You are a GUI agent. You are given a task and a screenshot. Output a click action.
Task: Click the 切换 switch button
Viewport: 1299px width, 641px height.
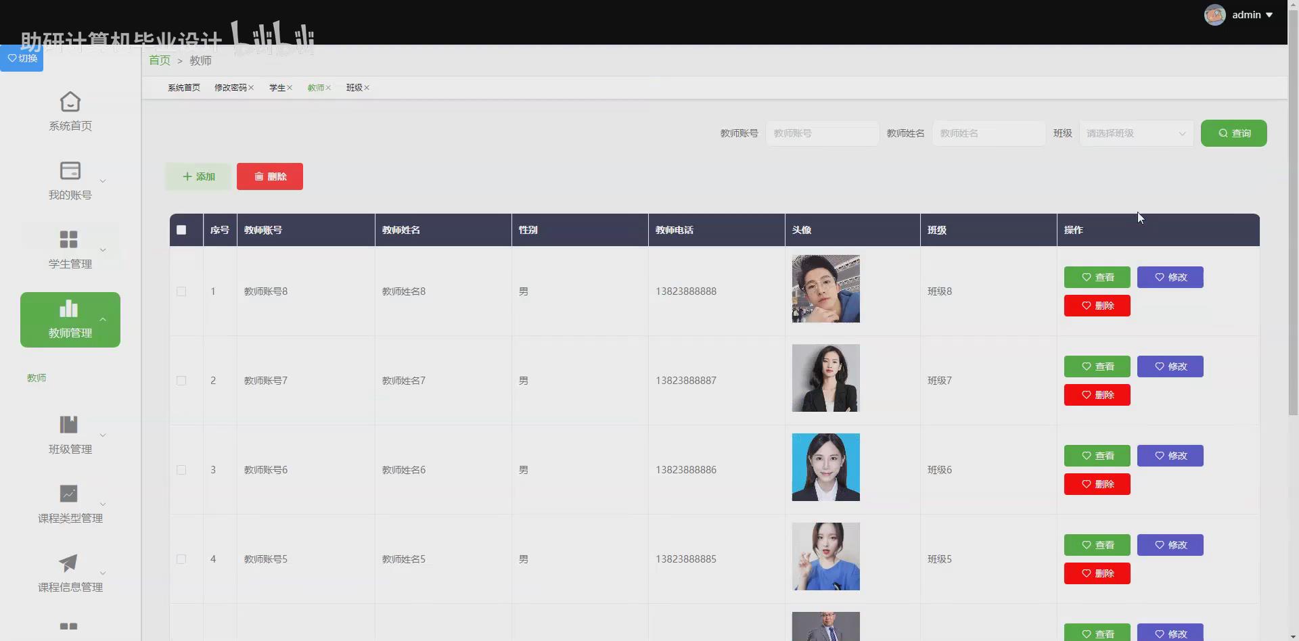point(22,58)
